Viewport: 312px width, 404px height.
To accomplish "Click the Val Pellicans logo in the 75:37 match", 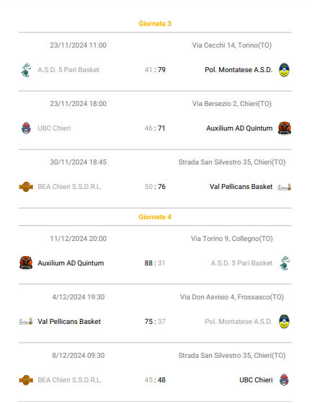I will 26,321.
